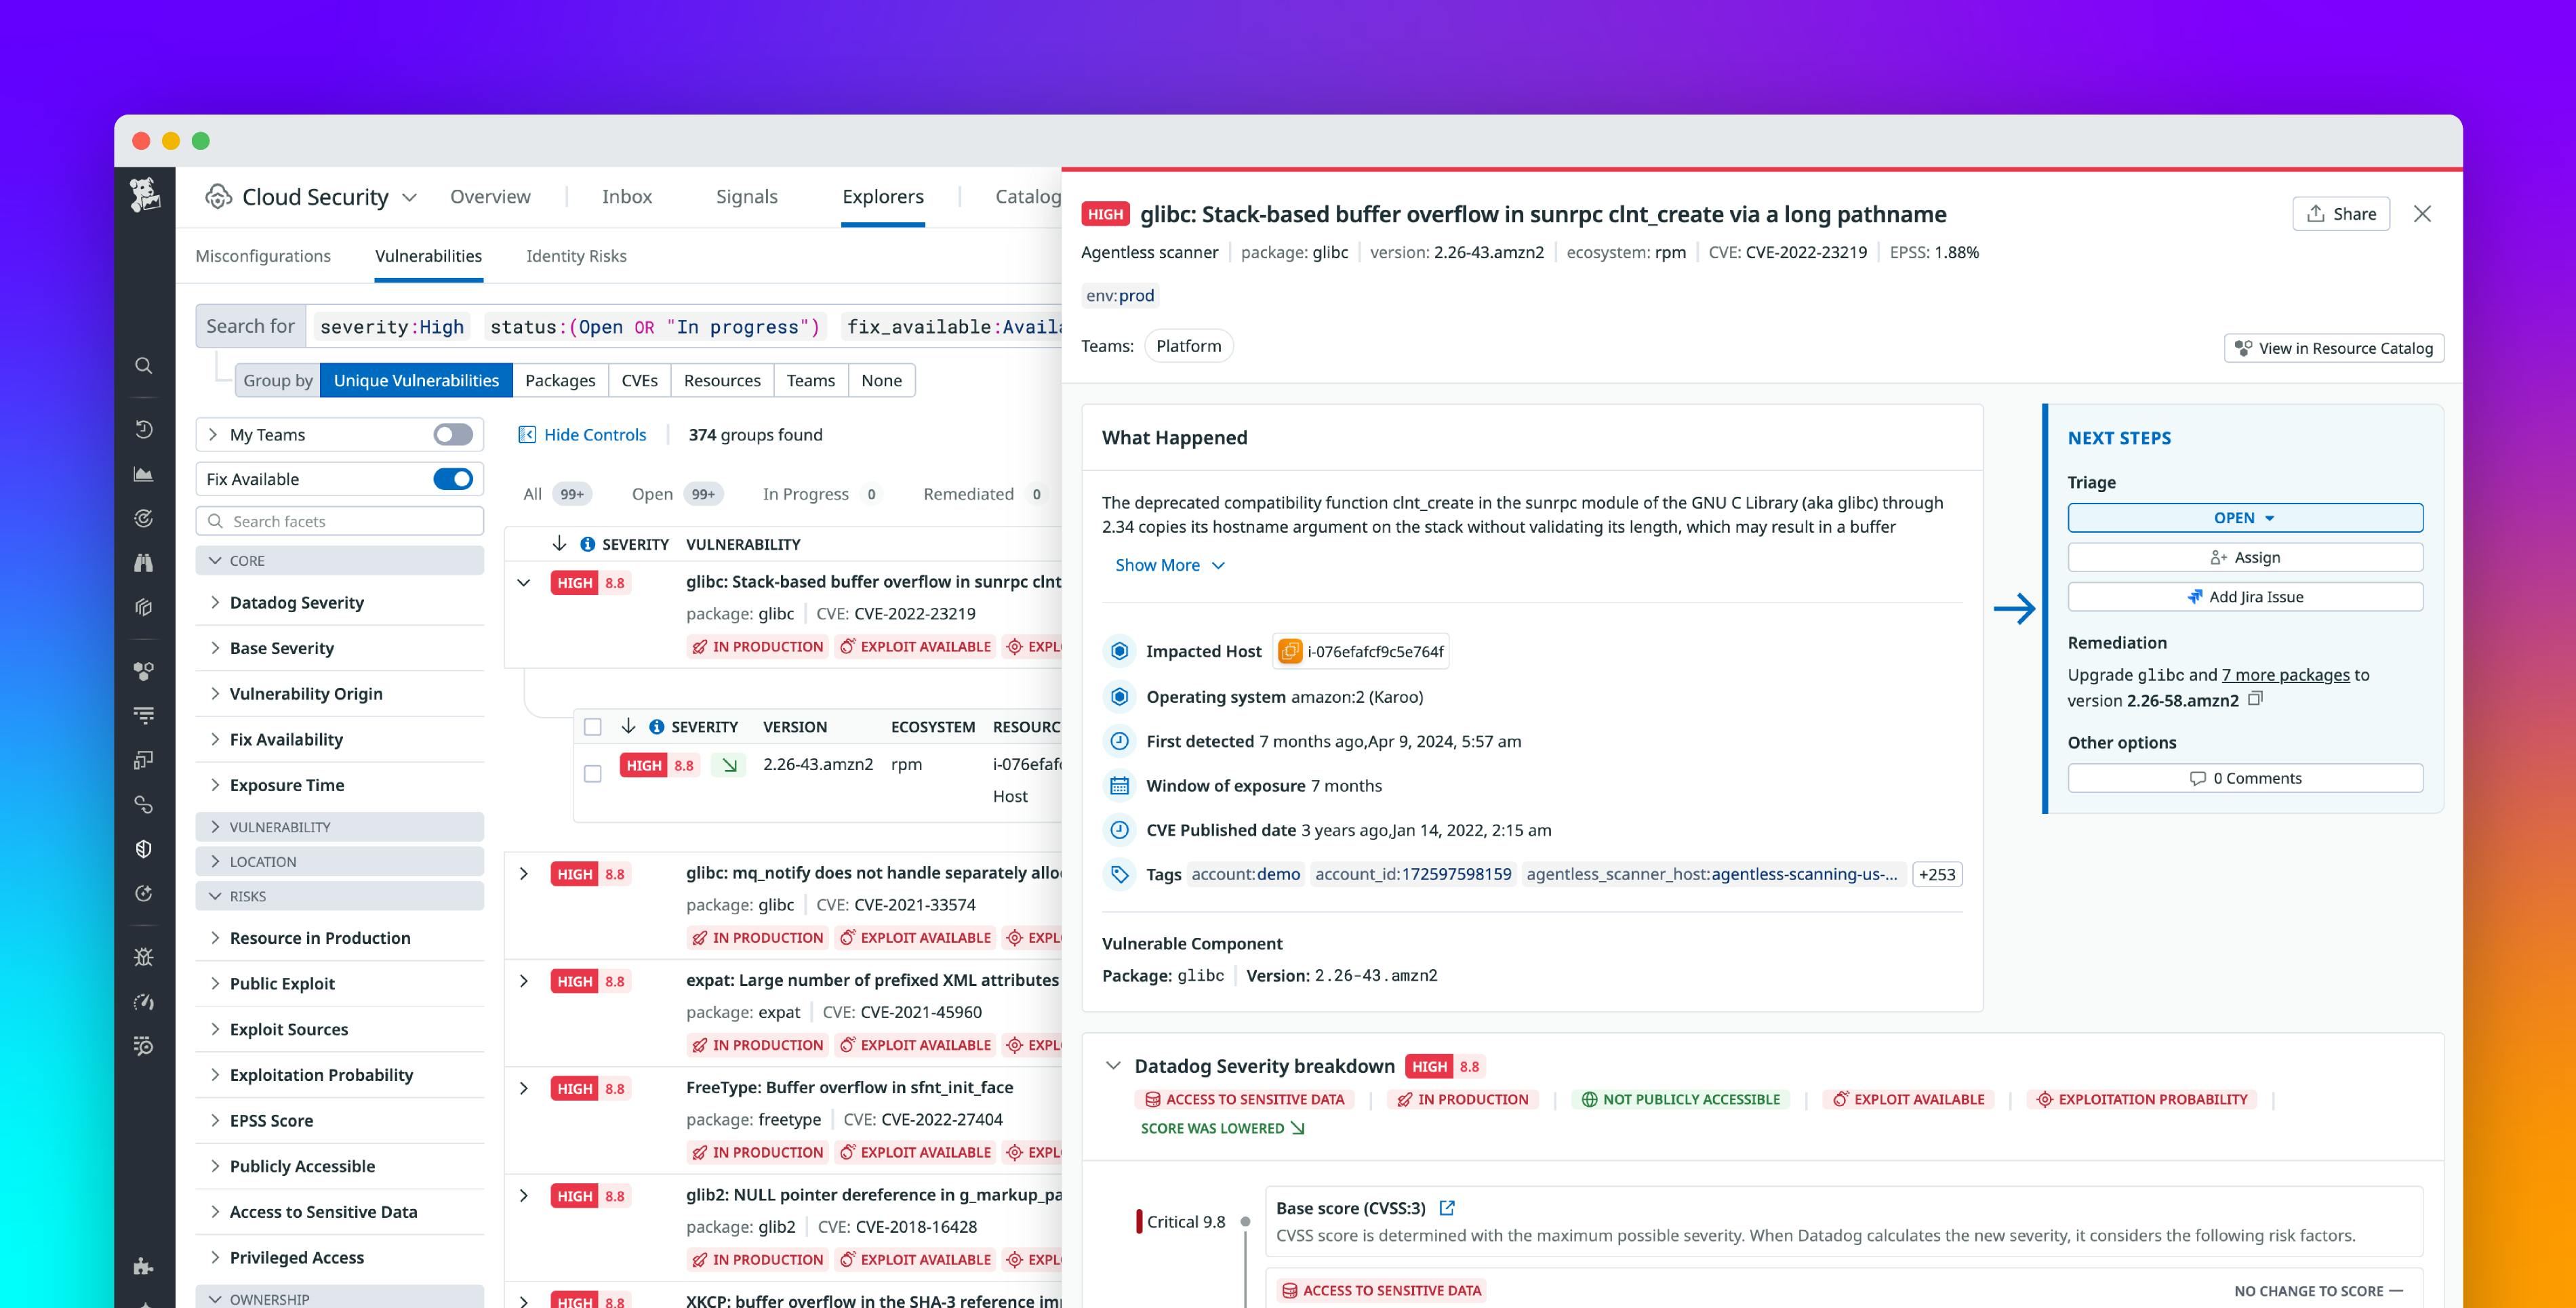Disable the Fix Available toggle

pyautogui.click(x=452, y=479)
